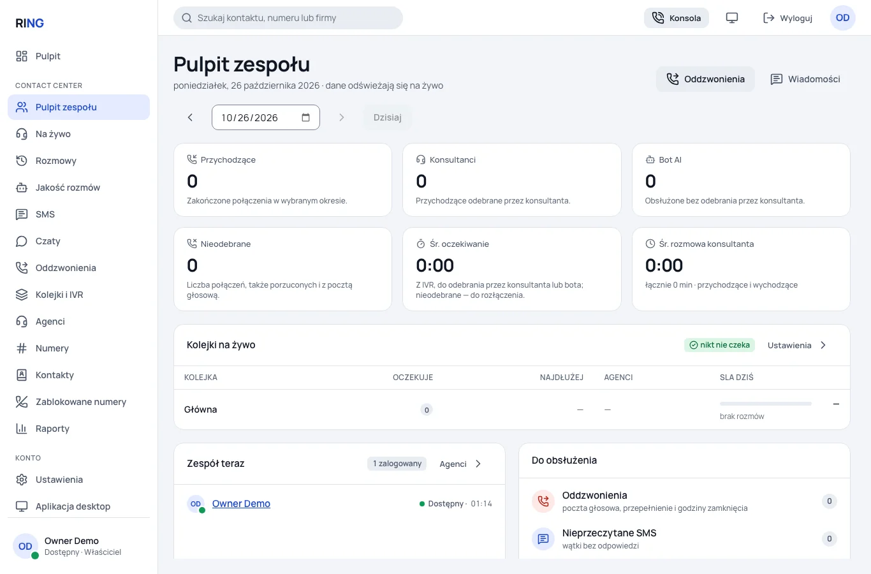The image size is (871, 574).
Task: Click the Nieprzeczytane SMS message icon
Action: [x=543, y=539]
